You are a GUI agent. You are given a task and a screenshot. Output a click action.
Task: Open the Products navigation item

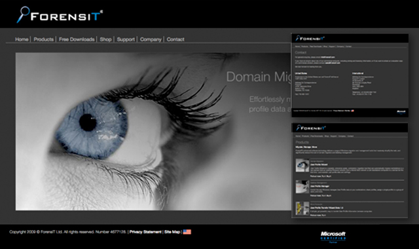(x=44, y=39)
